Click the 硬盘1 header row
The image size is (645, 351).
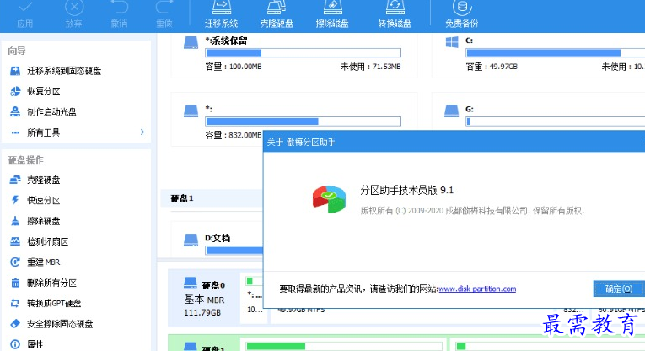(212, 198)
